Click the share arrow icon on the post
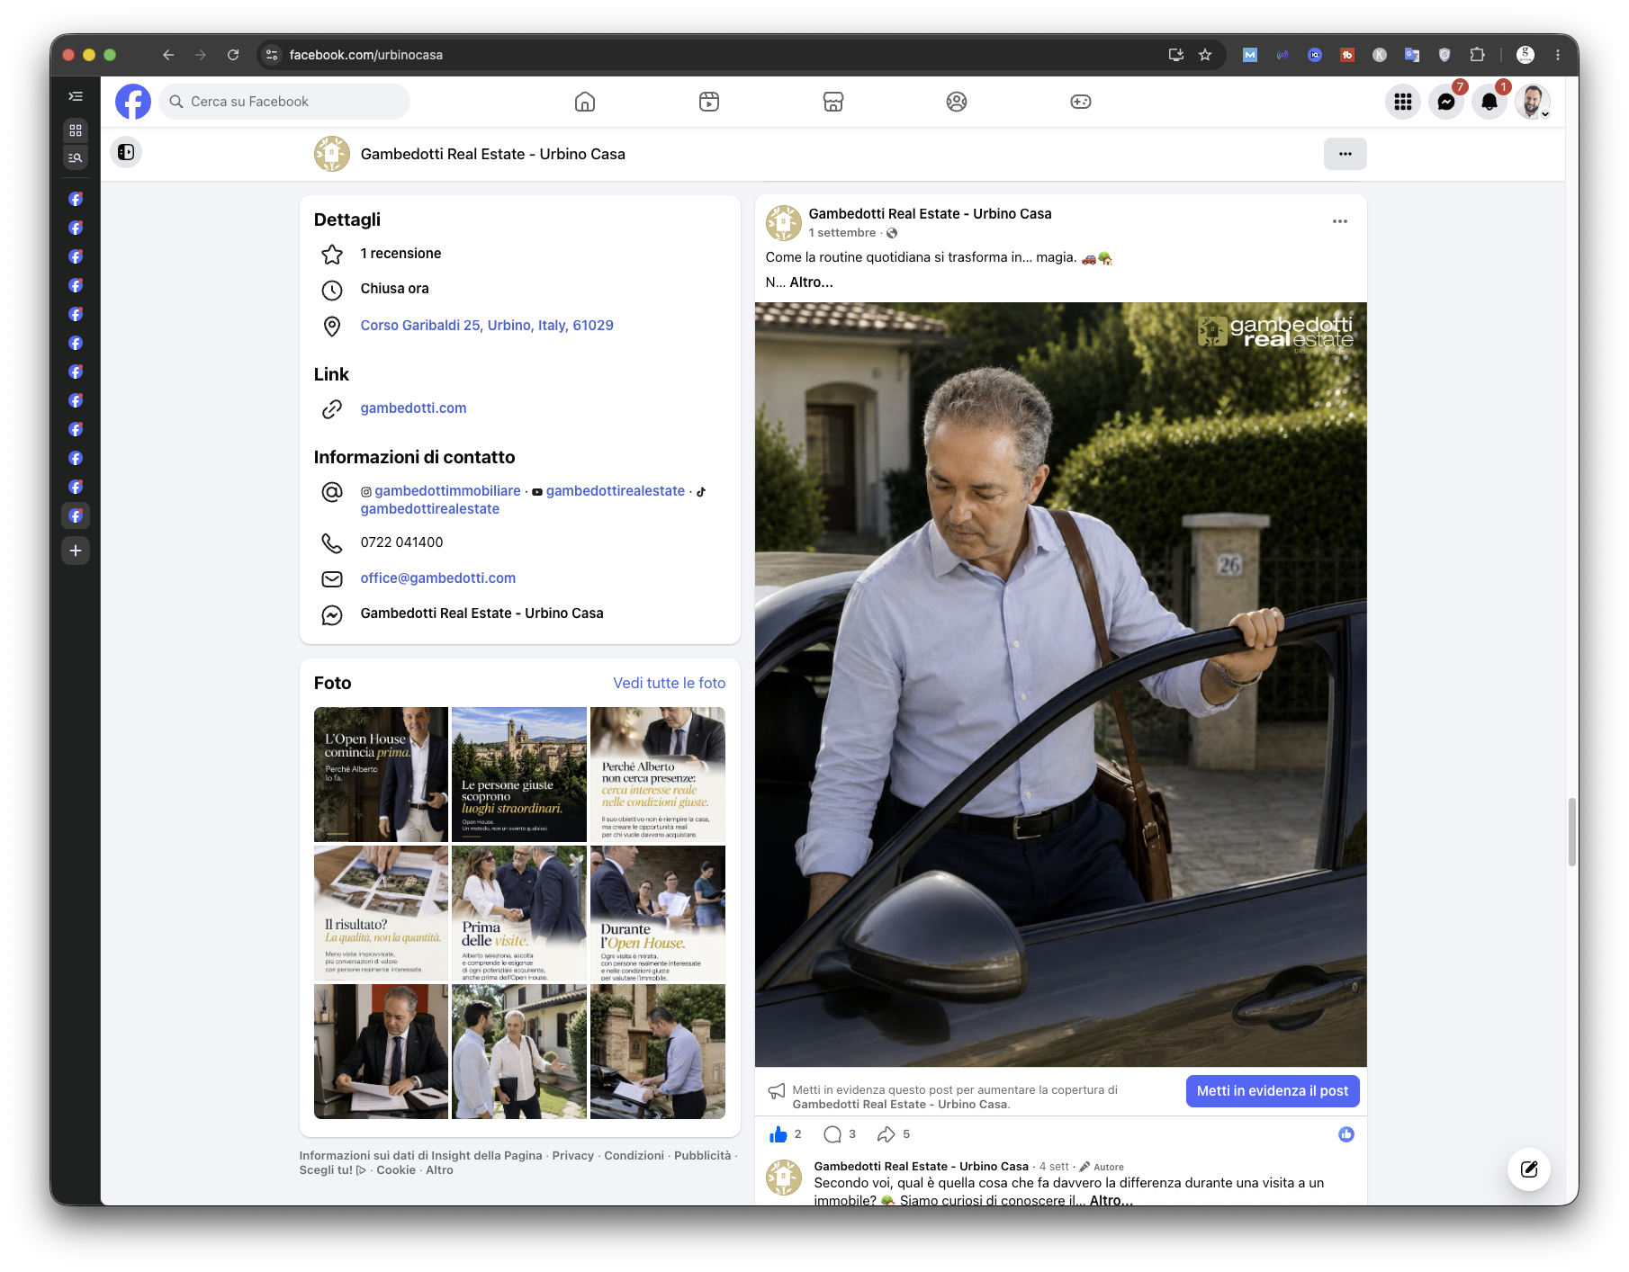Viewport: 1629px width, 1272px height. click(886, 1134)
